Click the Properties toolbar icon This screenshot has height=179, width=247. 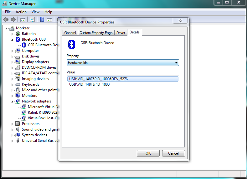pos(33,20)
